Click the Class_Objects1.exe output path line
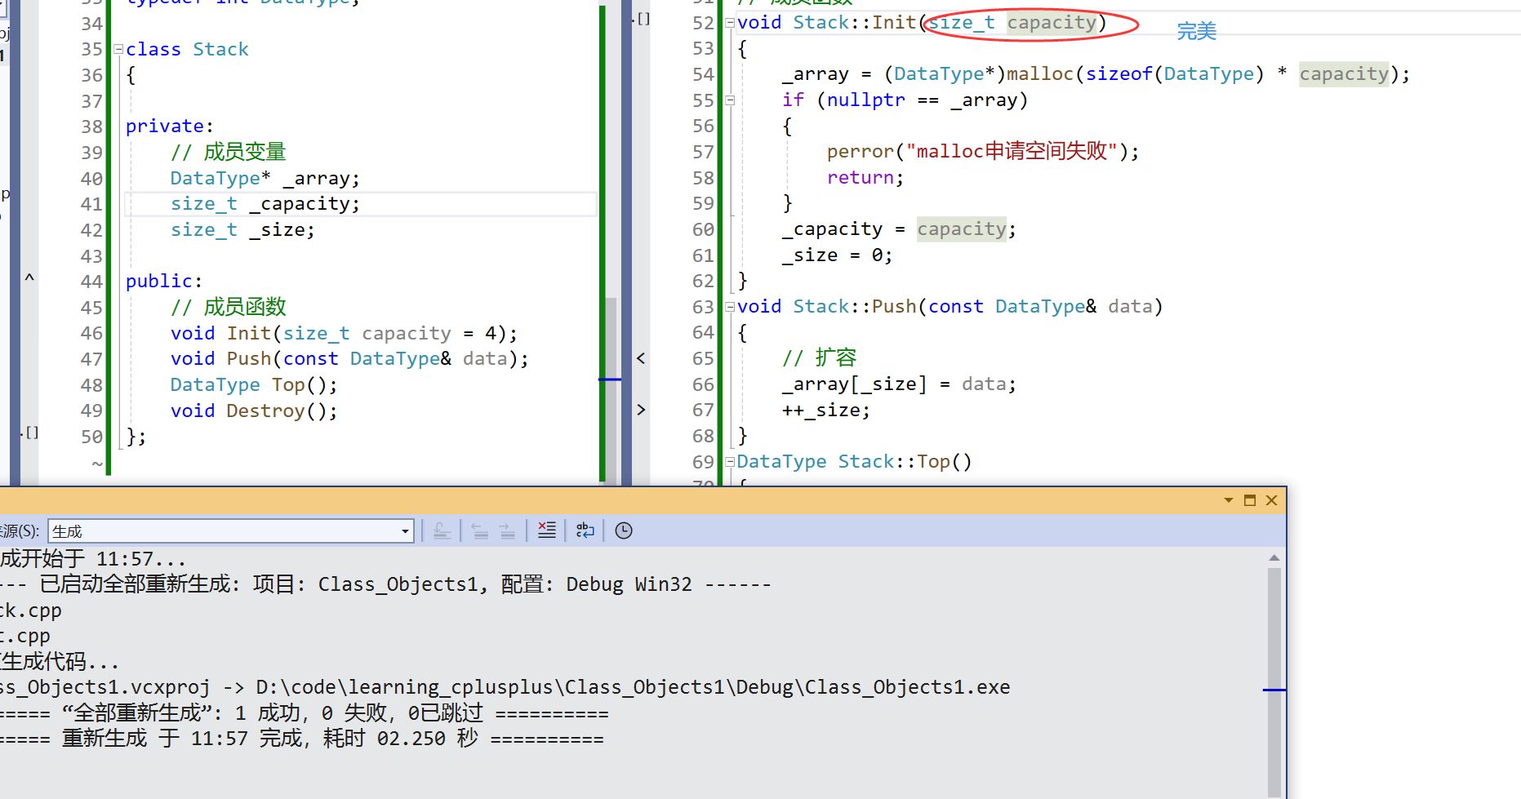Viewport: 1521px width, 799px height. click(x=505, y=688)
